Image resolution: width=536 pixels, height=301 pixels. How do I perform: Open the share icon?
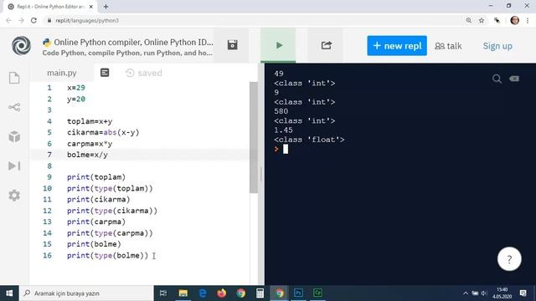[x=326, y=45]
